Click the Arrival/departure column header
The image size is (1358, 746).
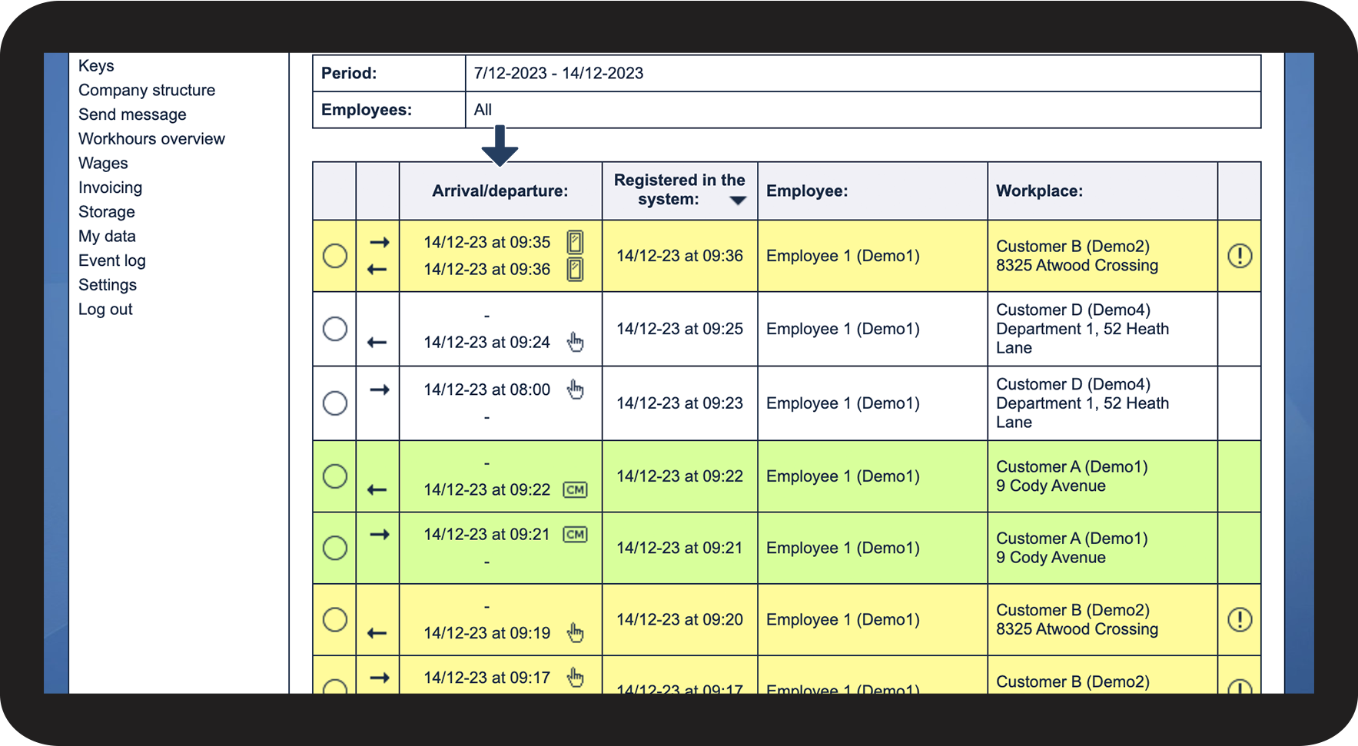(500, 191)
